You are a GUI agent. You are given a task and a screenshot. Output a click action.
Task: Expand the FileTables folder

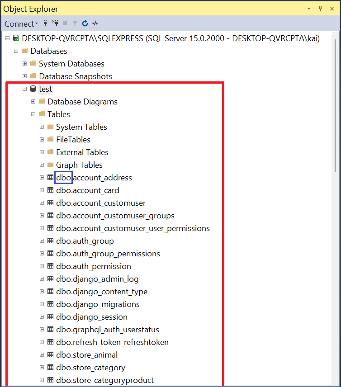(42, 139)
